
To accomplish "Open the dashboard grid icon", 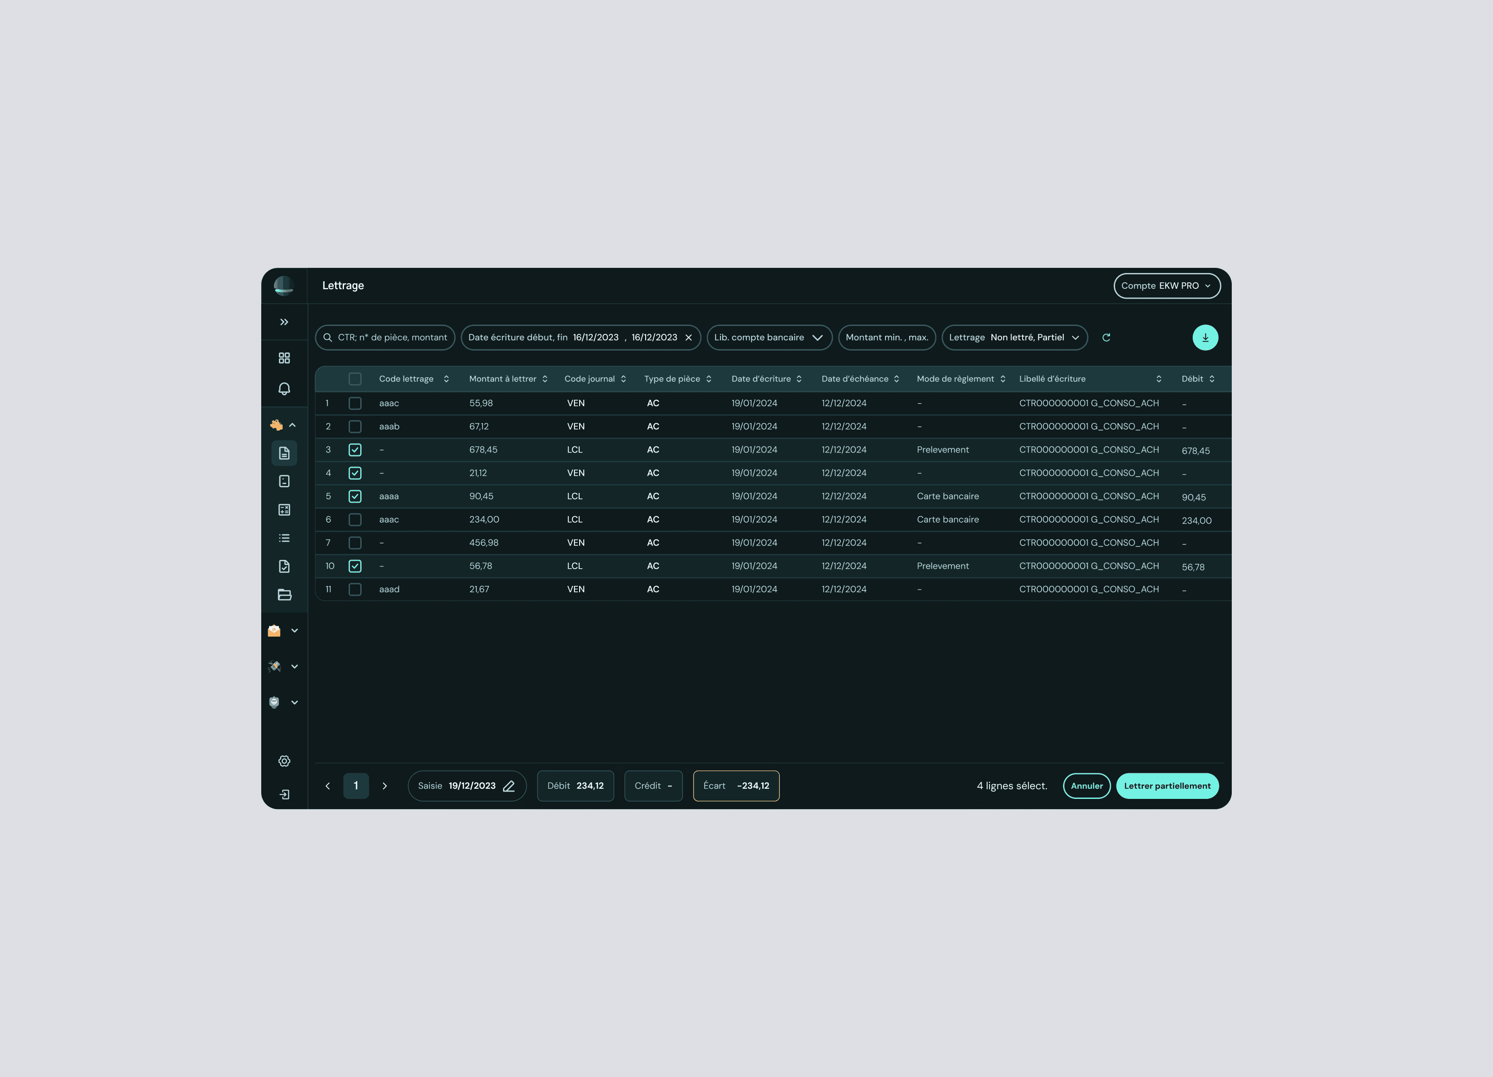I will point(284,358).
